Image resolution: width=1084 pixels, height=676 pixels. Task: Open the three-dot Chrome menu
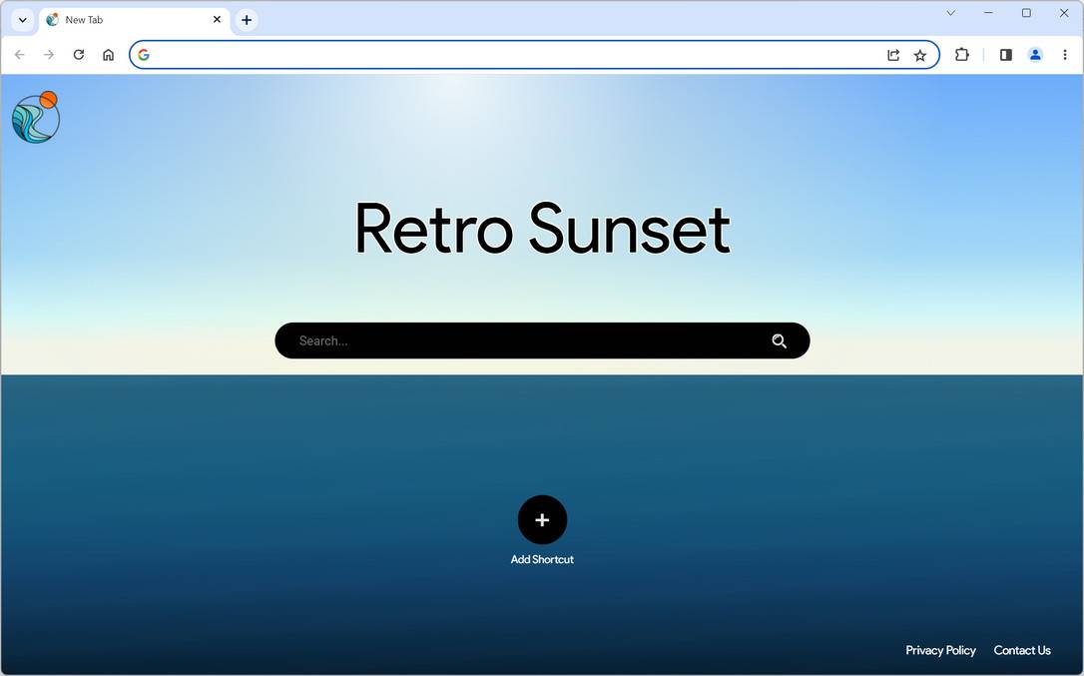click(x=1065, y=55)
